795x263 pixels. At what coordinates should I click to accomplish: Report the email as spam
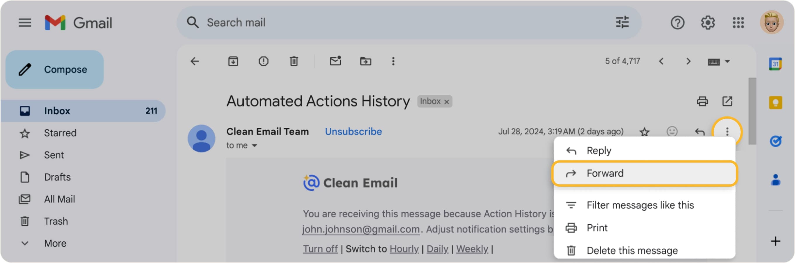pyautogui.click(x=264, y=61)
